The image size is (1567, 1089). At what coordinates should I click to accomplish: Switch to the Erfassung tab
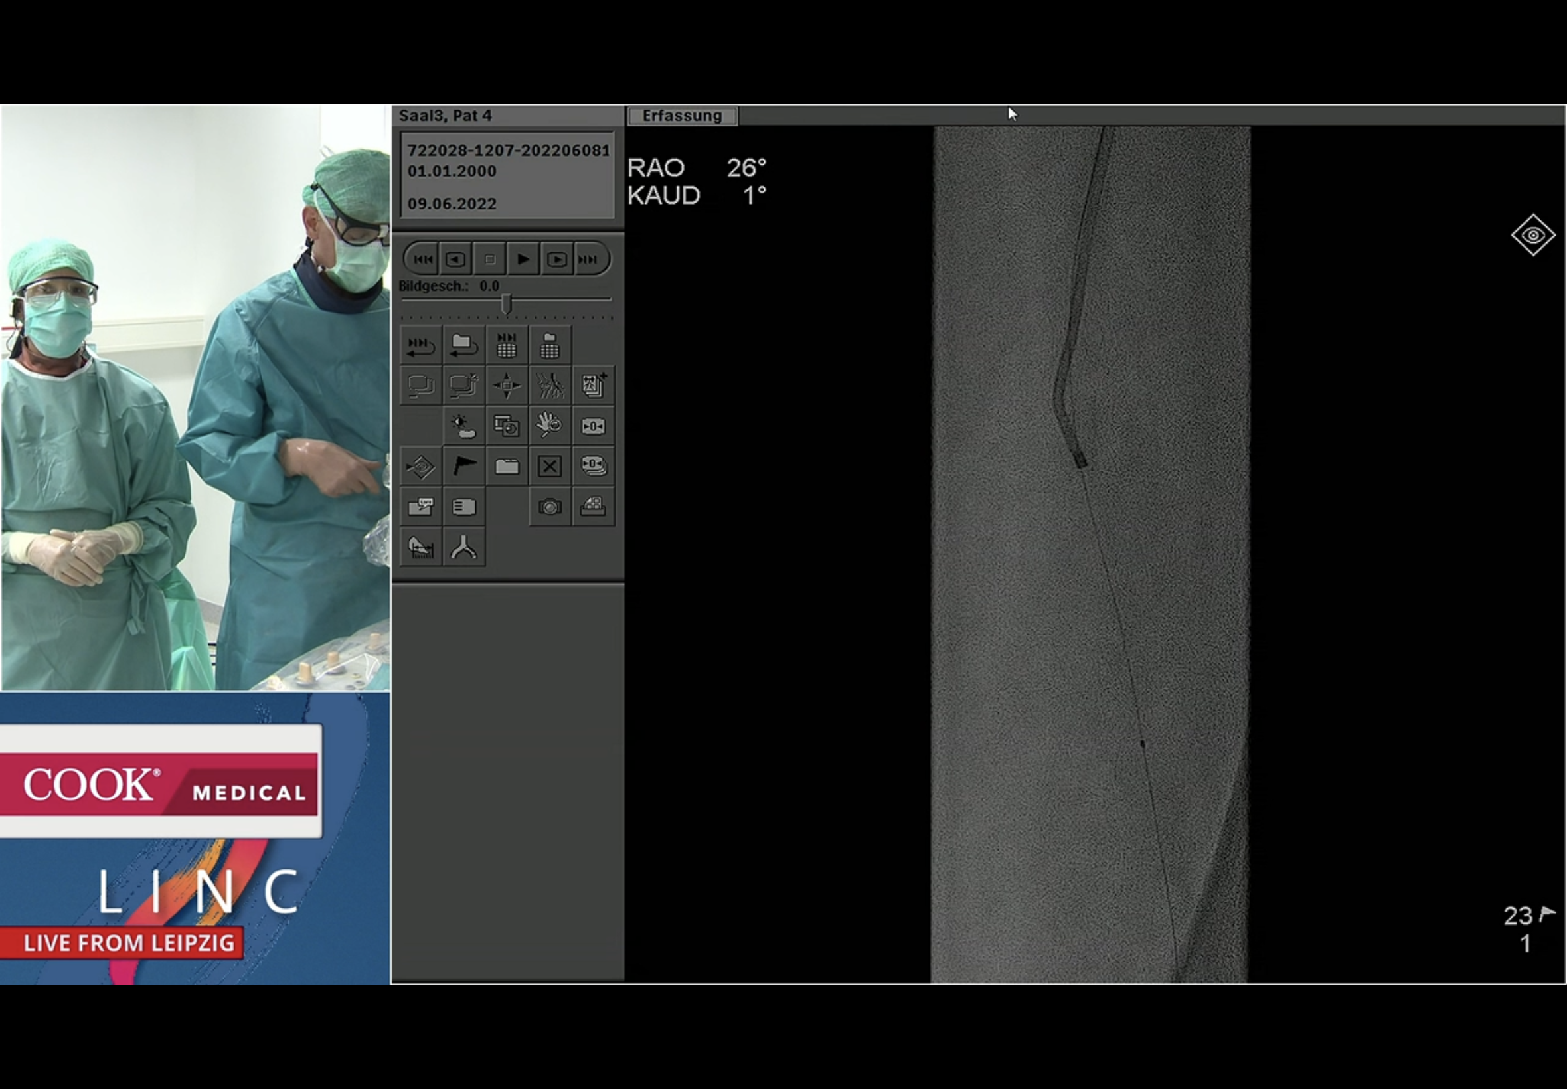[681, 116]
